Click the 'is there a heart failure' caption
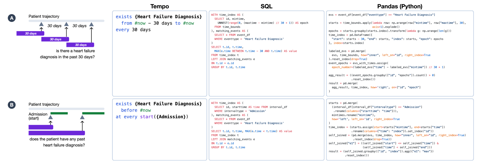 click(x=75, y=51)
